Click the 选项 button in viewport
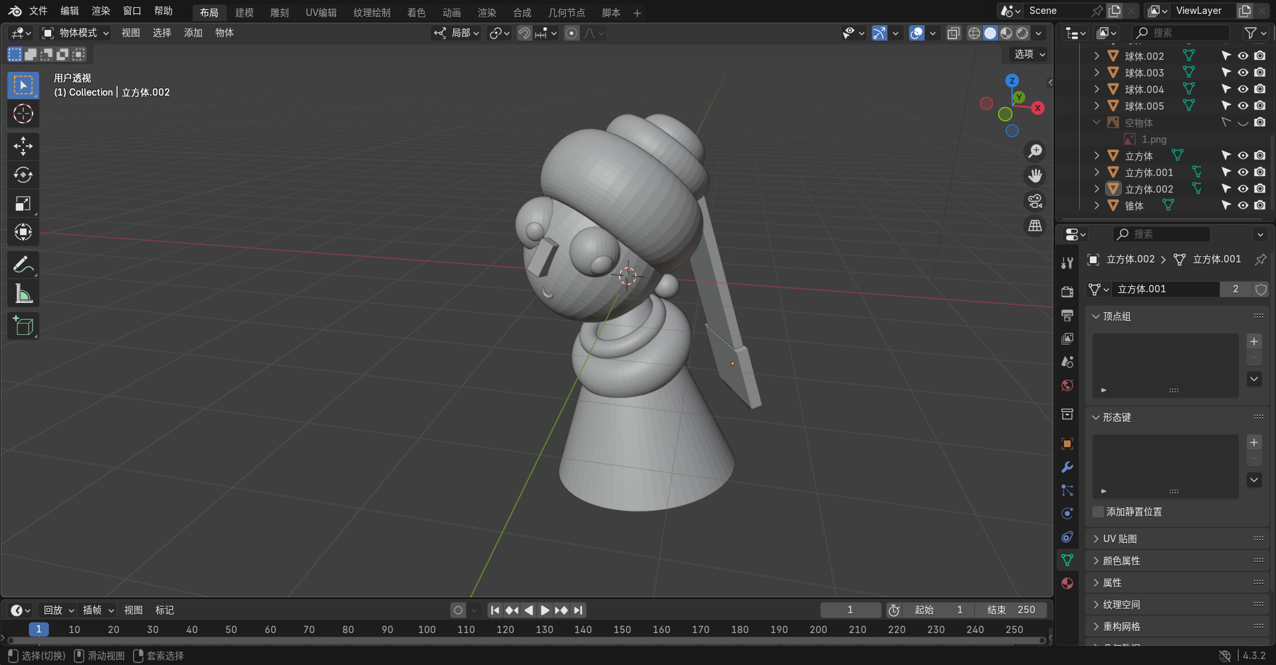 (1029, 54)
